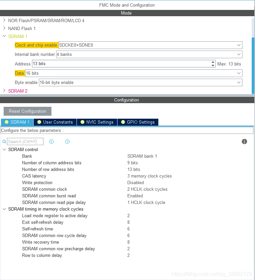Image resolution: width=255 pixels, height=280 pixels.
Task: Click the info icon in the configuration panel
Action: point(244,141)
